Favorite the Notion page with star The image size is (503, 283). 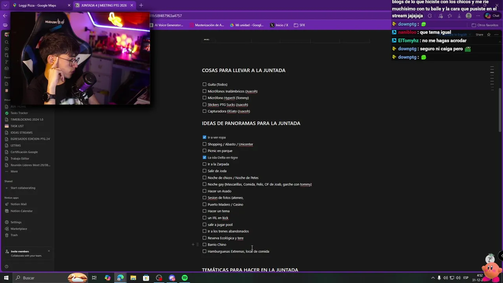pos(489,35)
